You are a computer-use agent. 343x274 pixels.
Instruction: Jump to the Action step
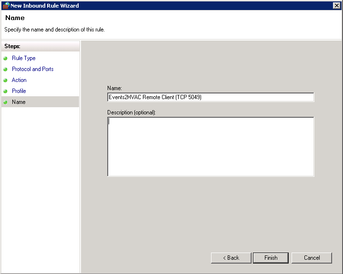19,80
